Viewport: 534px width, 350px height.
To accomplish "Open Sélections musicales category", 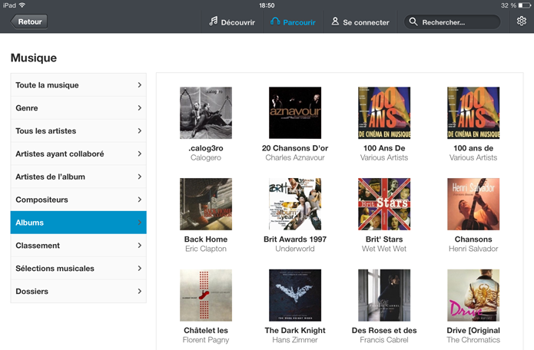I will click(x=78, y=269).
